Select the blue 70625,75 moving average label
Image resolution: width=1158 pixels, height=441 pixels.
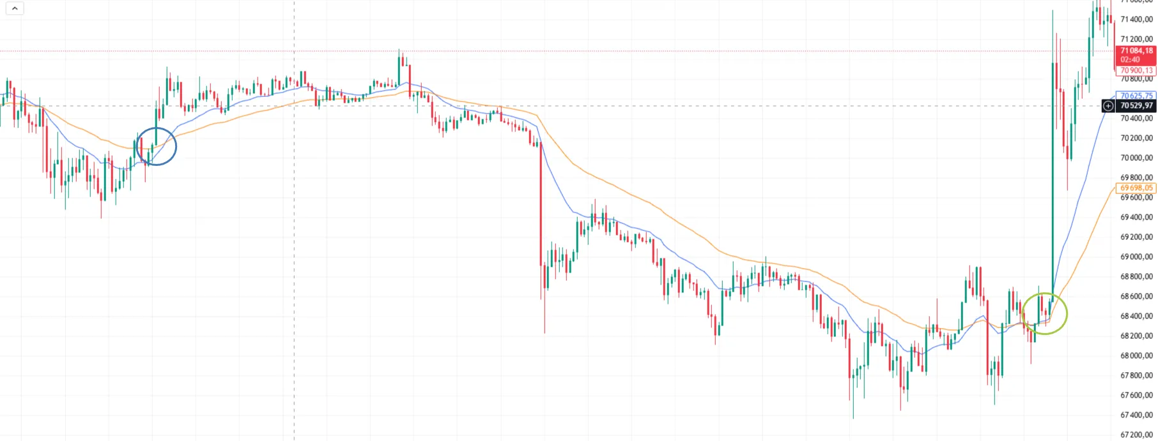[1136, 96]
